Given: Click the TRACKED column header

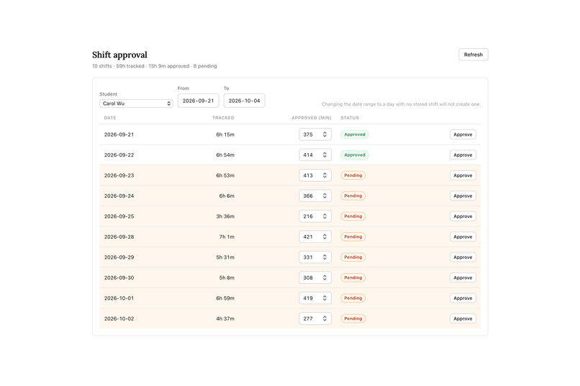Looking at the screenshot, I should coord(223,118).
